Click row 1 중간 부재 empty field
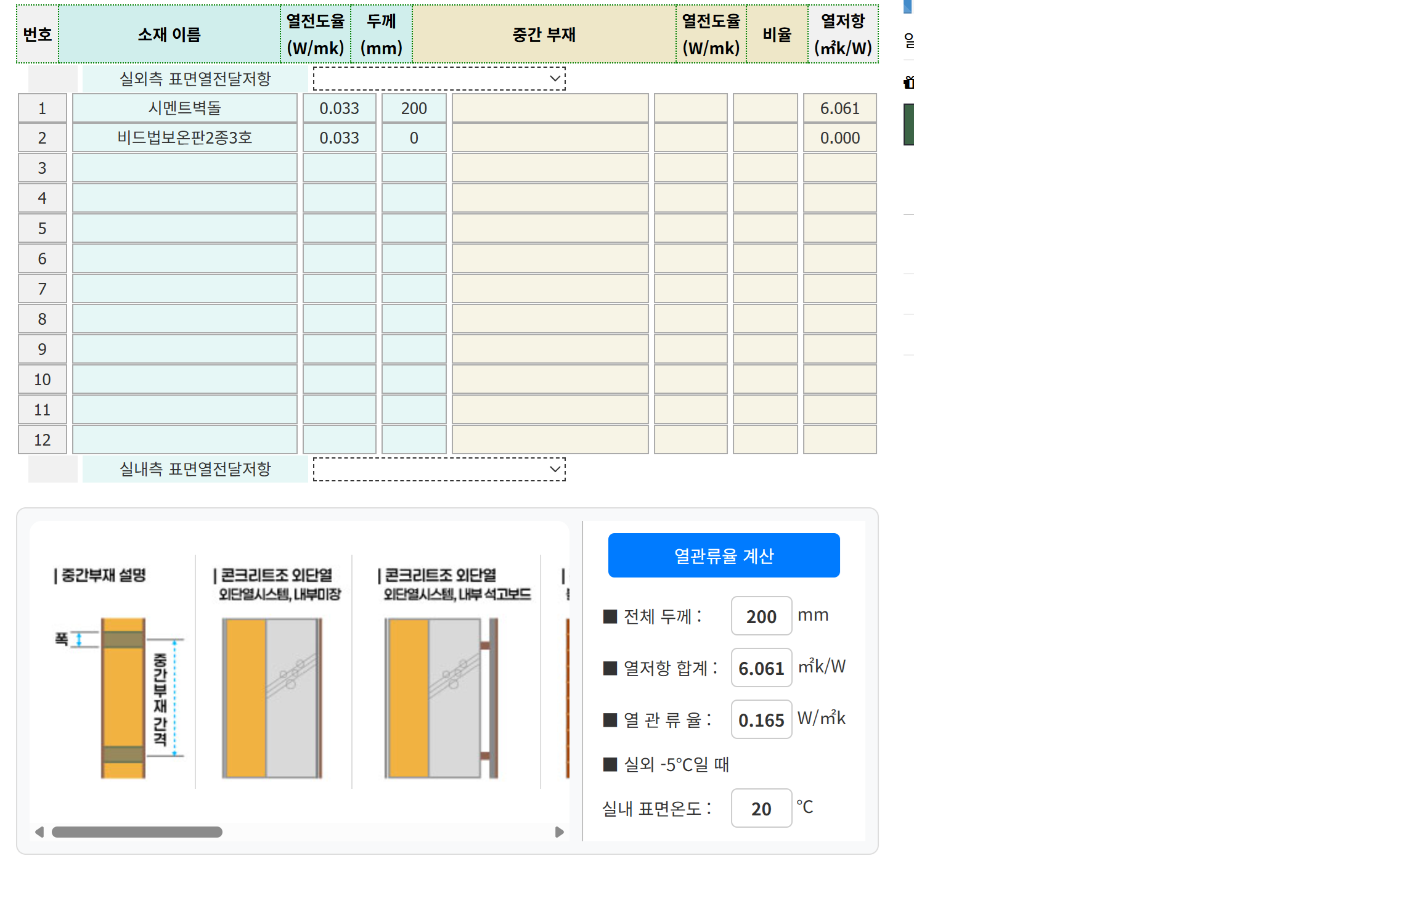The image size is (1420, 898). [550, 108]
